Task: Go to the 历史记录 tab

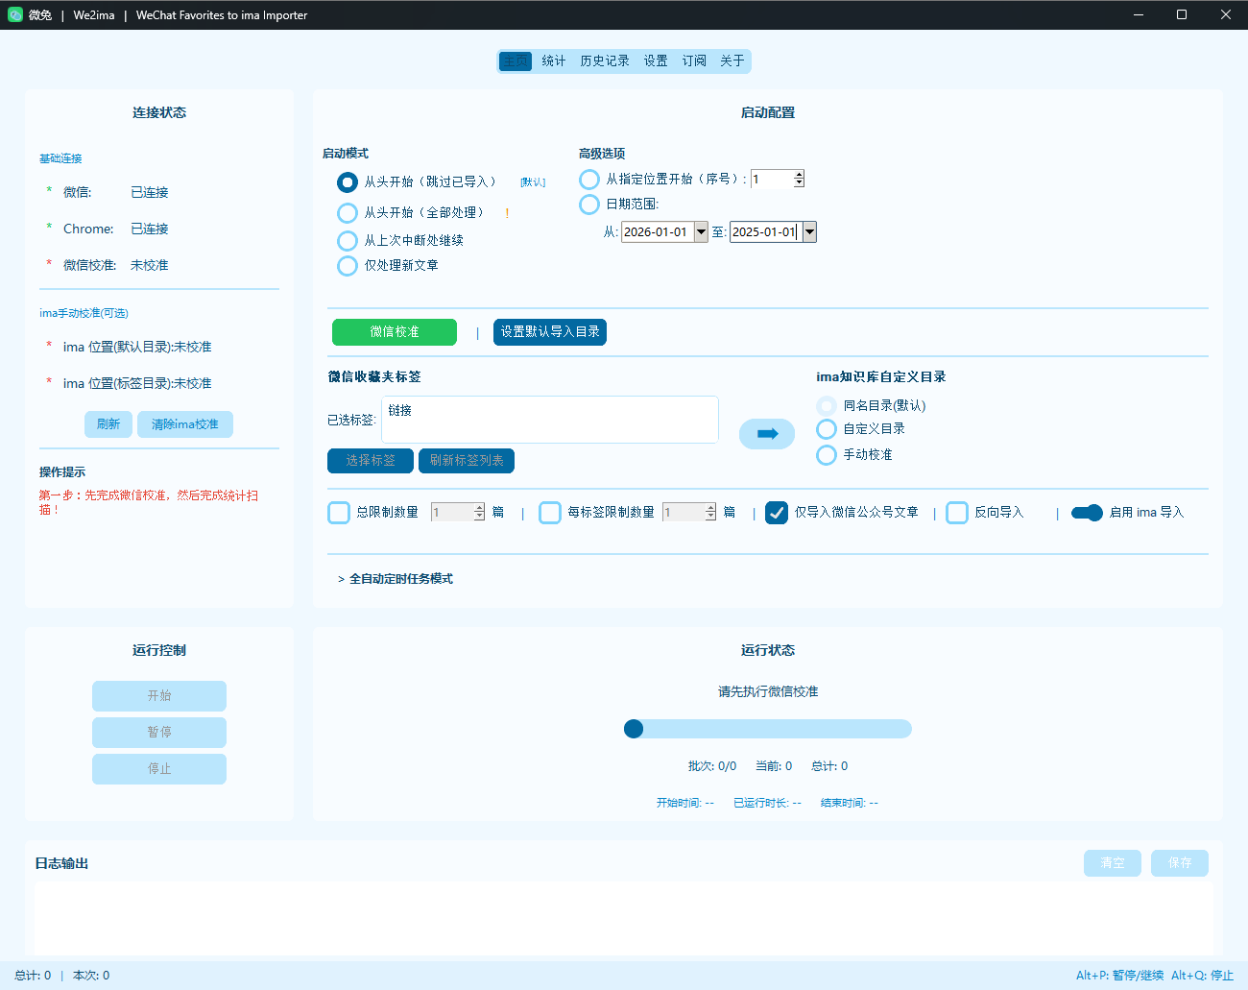Action: click(x=605, y=61)
